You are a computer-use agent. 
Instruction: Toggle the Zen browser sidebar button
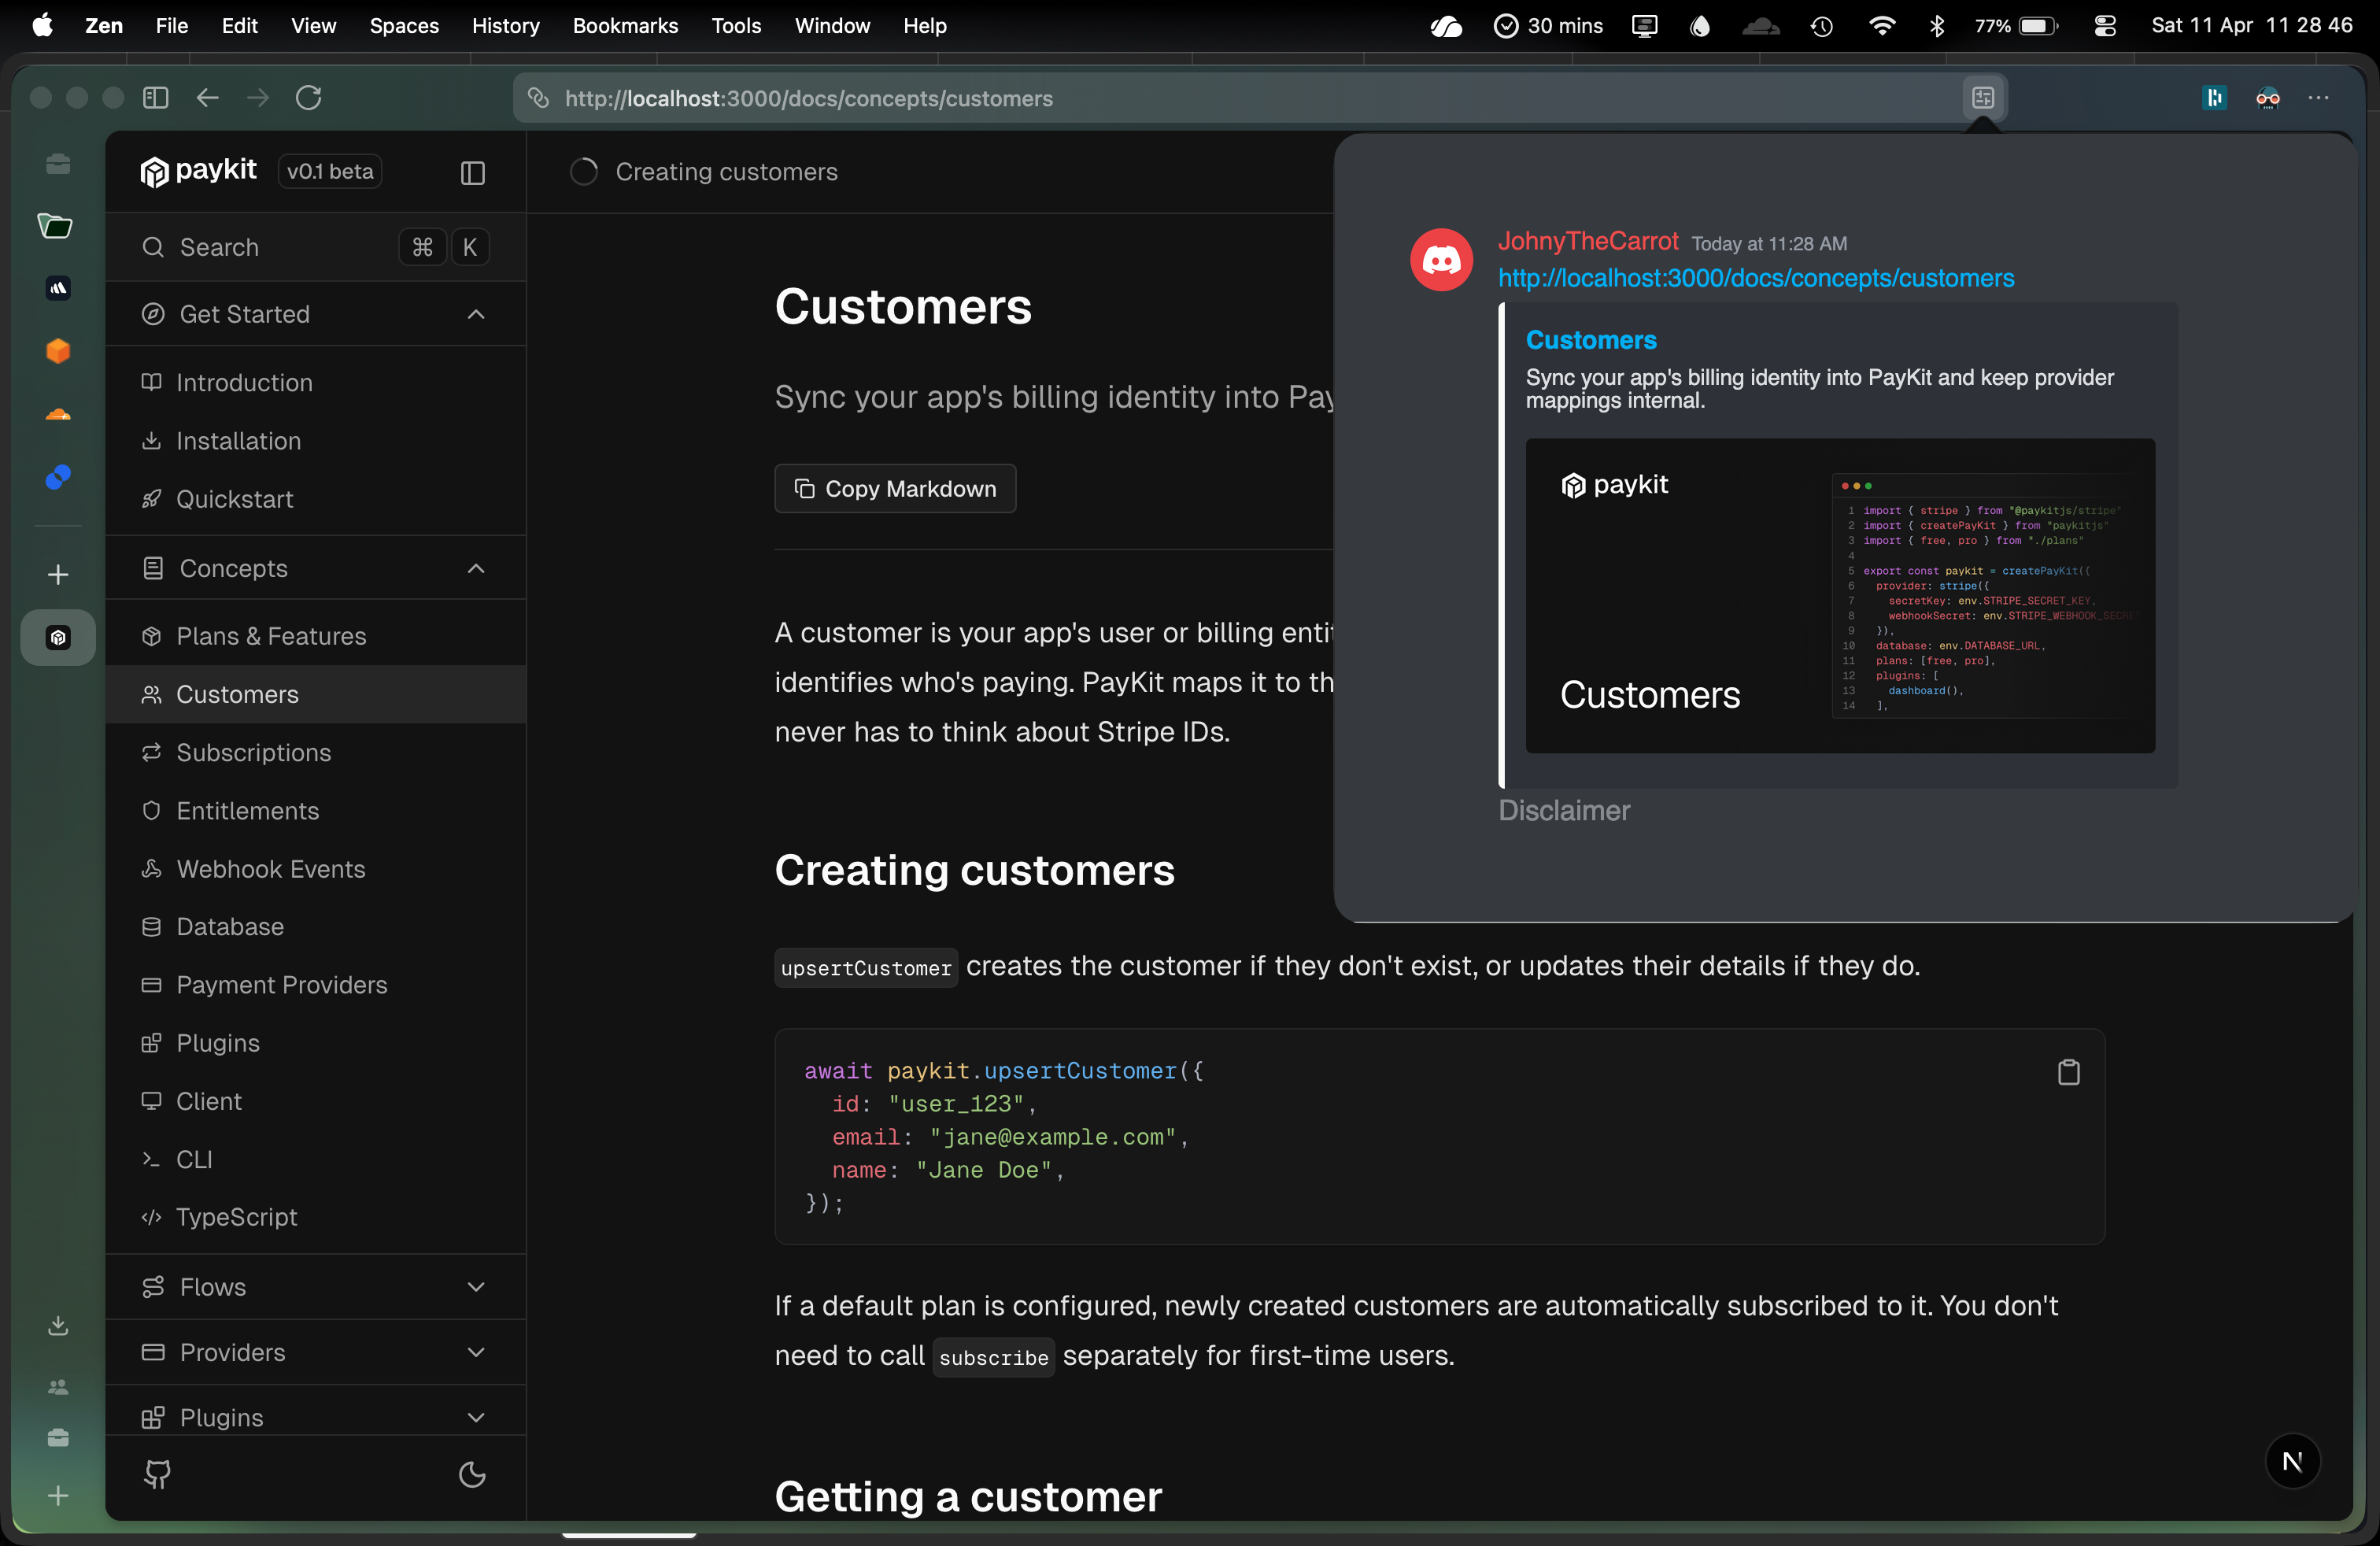(x=155, y=97)
